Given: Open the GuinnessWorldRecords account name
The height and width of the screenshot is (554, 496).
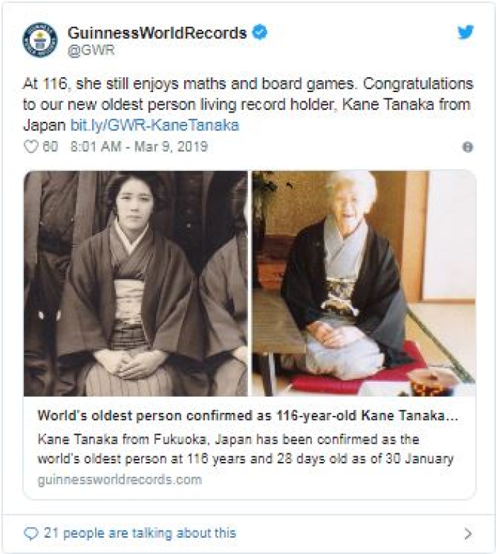Looking at the screenshot, I should pyautogui.click(x=157, y=33).
